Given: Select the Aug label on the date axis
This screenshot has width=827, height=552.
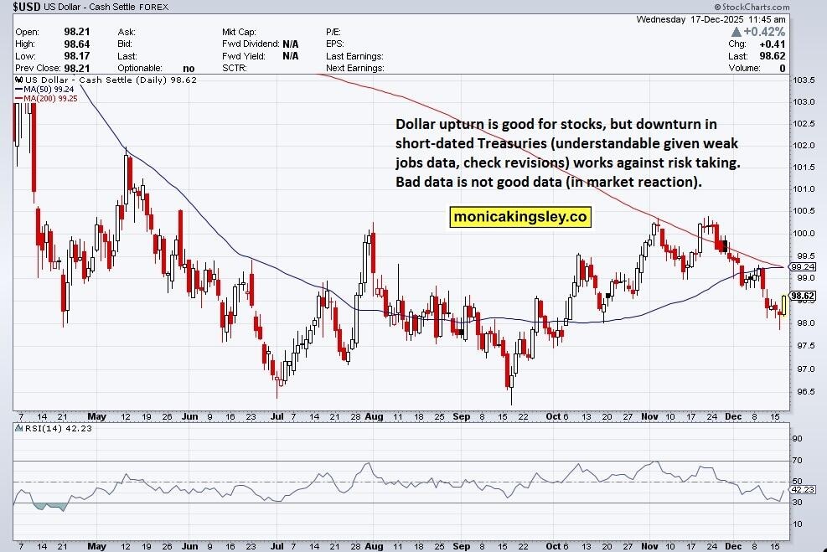Looking at the screenshot, I should point(374,416).
